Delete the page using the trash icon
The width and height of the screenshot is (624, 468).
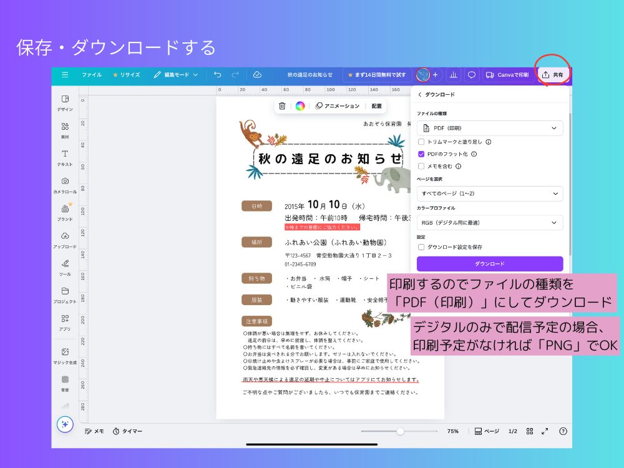click(282, 106)
